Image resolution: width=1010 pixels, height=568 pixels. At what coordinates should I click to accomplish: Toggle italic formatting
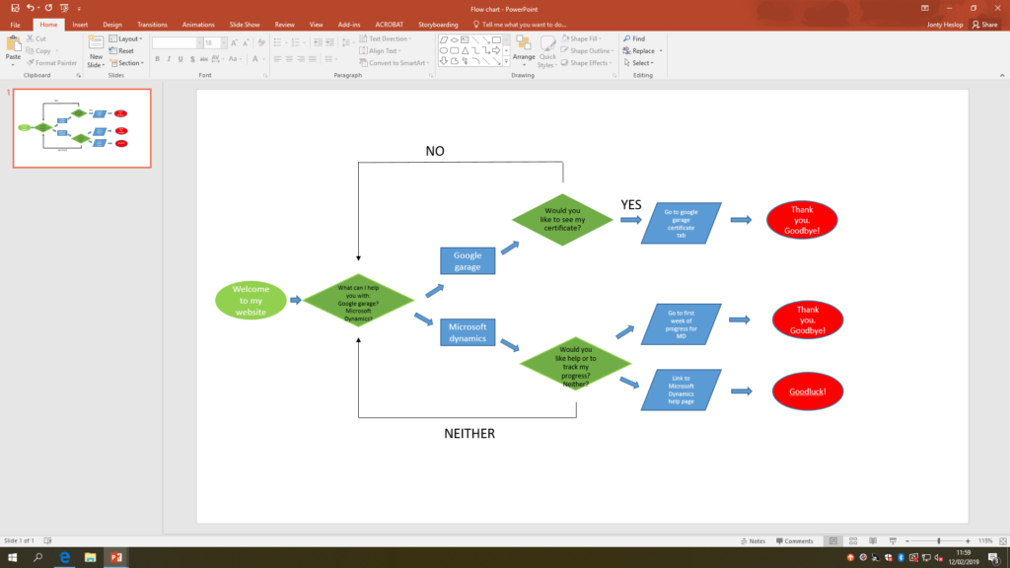tap(169, 59)
